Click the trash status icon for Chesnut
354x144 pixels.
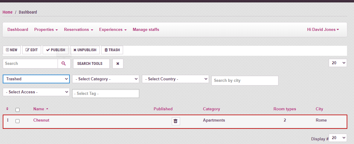coord(175,121)
